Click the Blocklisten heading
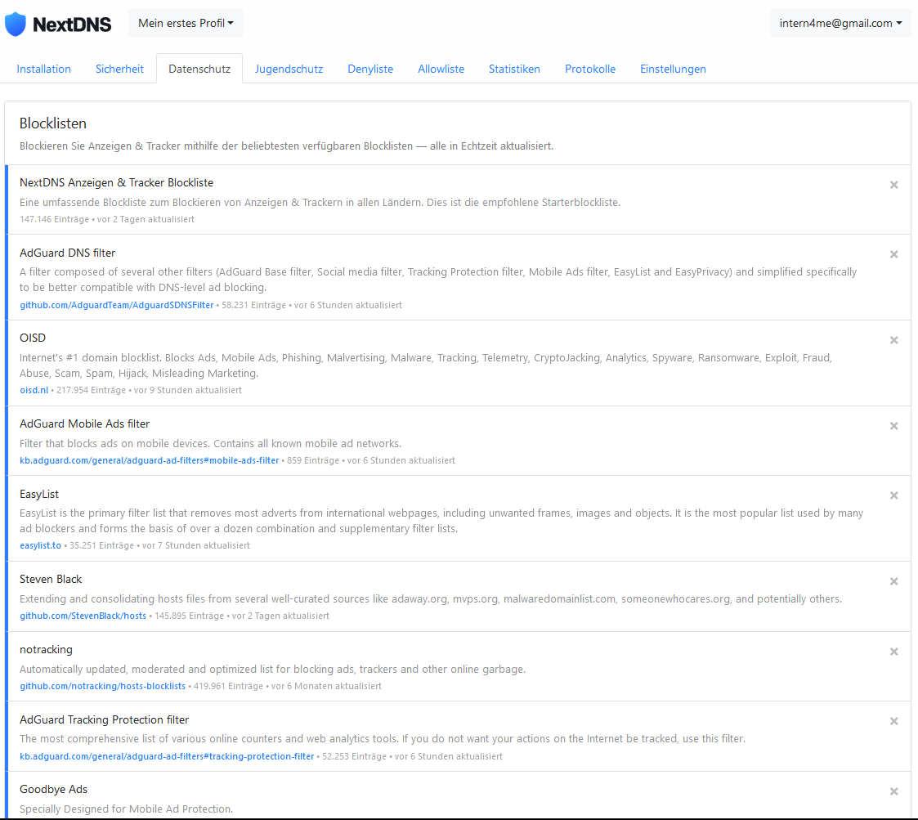Screen dimensions: 918x820 coord(53,123)
